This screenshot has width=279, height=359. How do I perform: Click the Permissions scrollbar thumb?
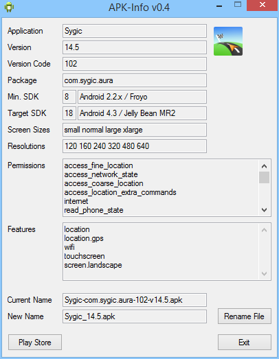pyautogui.click(x=264, y=177)
